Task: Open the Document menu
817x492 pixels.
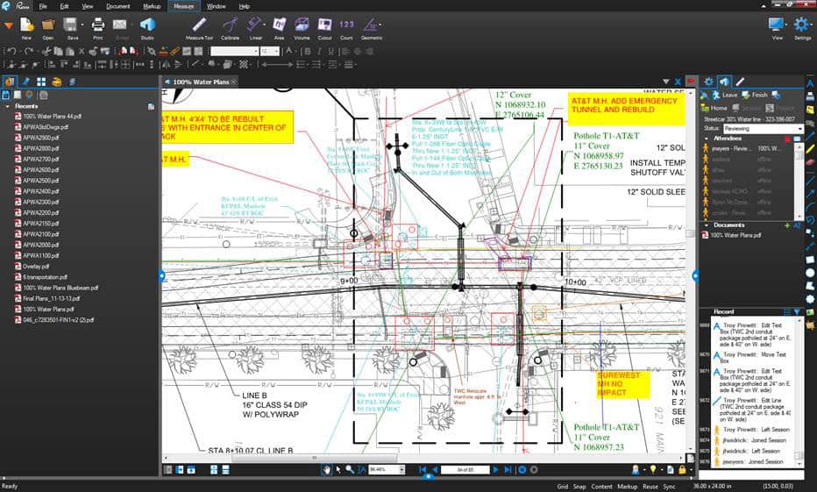Action: 117,6
